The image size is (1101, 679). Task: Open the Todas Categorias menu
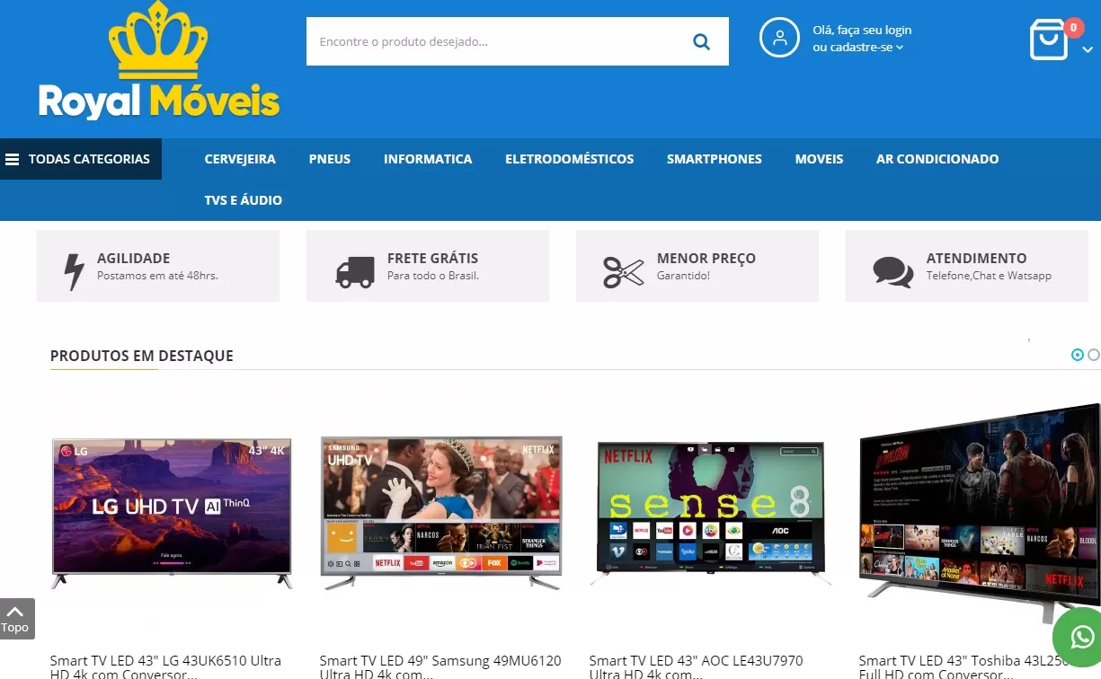pyautogui.click(x=81, y=159)
